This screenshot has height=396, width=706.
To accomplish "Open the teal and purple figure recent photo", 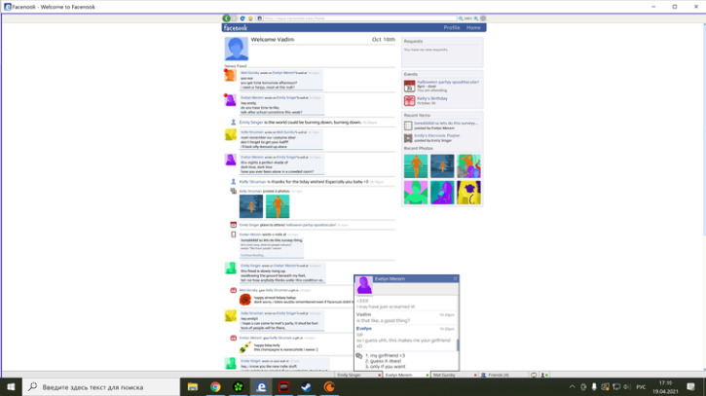I will pos(442,192).
